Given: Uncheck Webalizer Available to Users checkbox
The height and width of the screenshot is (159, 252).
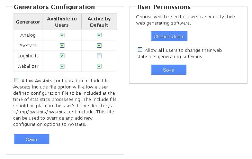Looking at the screenshot, I should pyautogui.click(x=62, y=66).
